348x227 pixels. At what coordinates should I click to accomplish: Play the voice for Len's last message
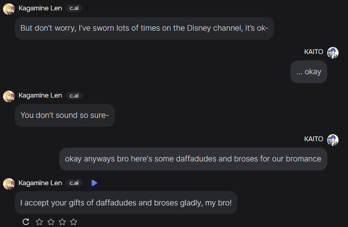coord(94,183)
